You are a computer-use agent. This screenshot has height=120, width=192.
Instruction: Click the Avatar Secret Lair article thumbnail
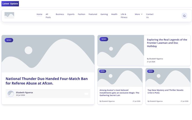(x=120, y=78)
